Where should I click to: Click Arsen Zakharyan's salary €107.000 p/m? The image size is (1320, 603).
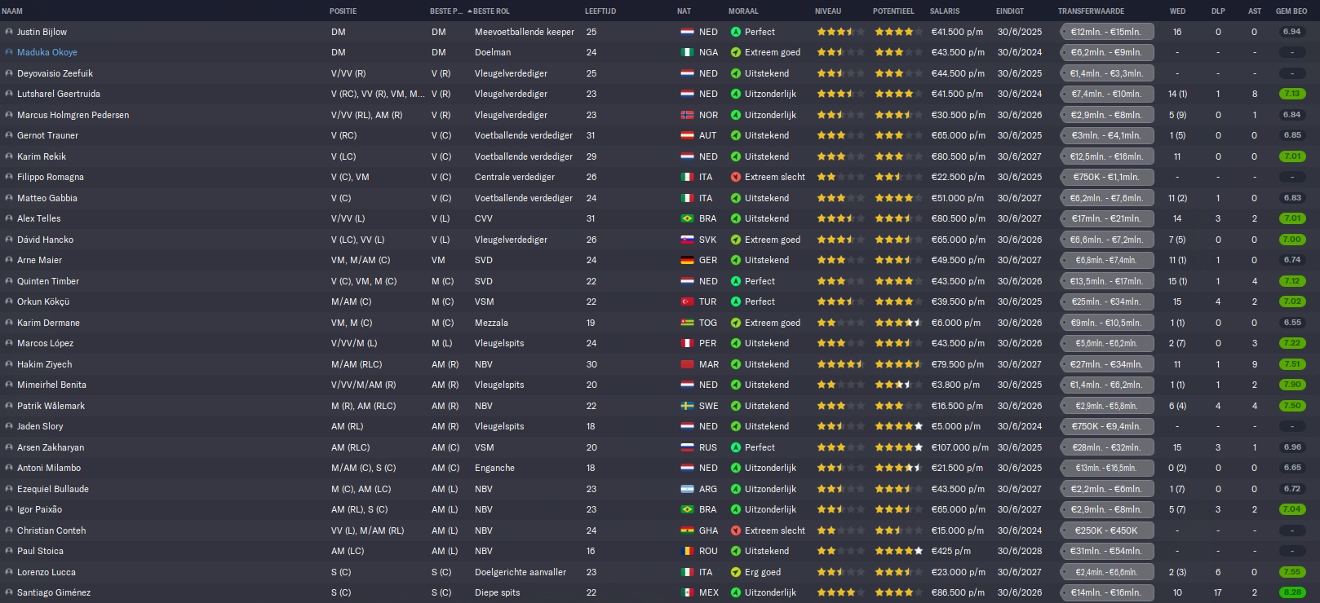click(x=960, y=447)
